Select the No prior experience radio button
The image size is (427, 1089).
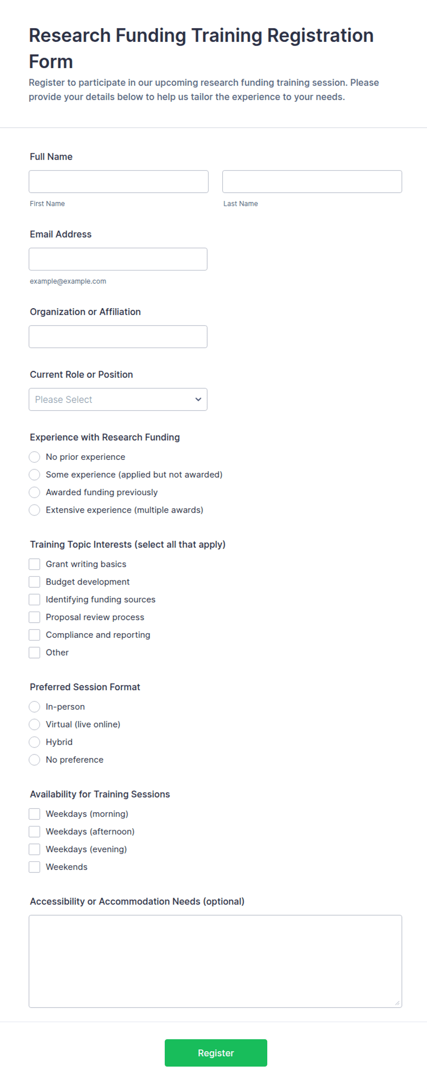(x=34, y=457)
